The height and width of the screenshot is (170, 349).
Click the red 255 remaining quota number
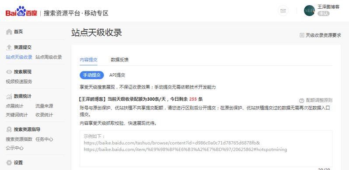pyautogui.click(x=193, y=99)
